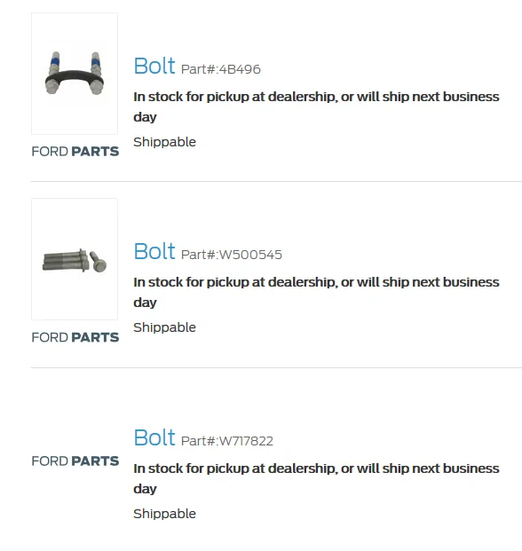Click the FORD PARTS logo beside part W717822
Screen dimensions: 522x551
75,461
